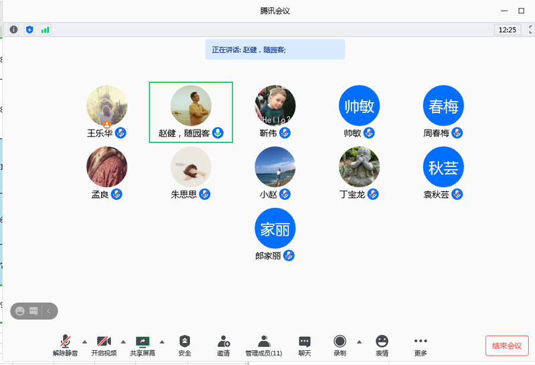Start recording with 录制 button
This screenshot has width=535, height=365.
[x=340, y=345]
